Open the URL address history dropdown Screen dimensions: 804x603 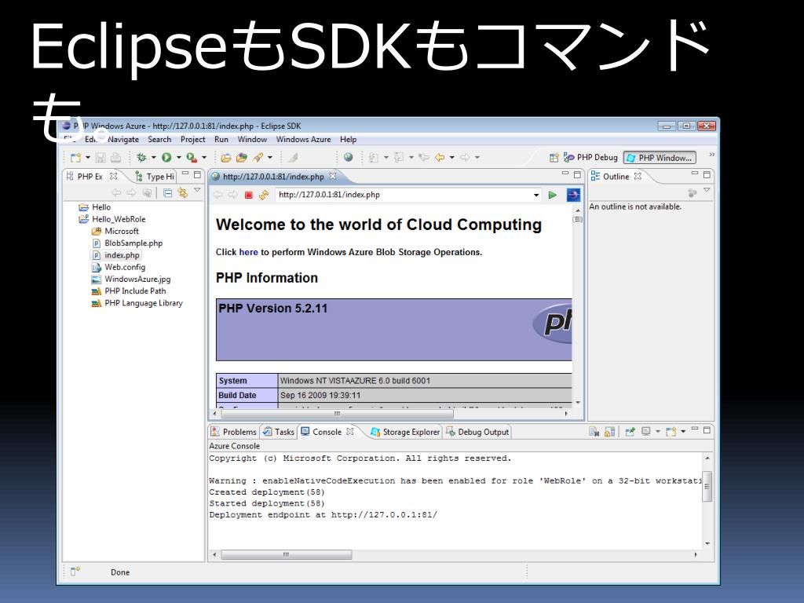[x=536, y=195]
